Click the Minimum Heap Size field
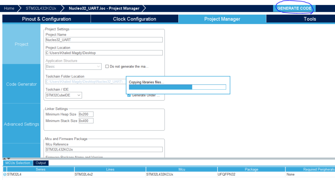Image resolution: width=335 pixels, height=180 pixels. (86, 114)
